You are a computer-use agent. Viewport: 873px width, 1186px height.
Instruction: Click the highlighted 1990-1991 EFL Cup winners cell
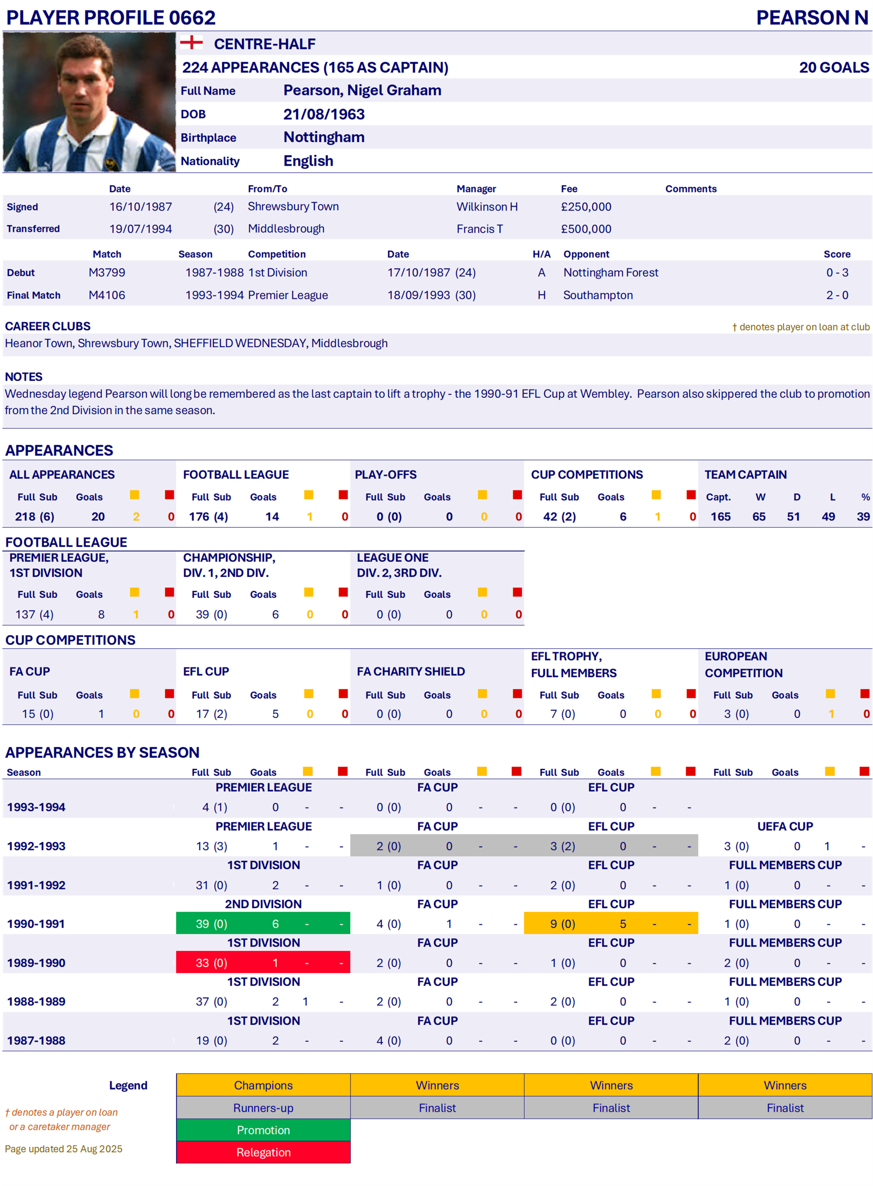(610, 923)
